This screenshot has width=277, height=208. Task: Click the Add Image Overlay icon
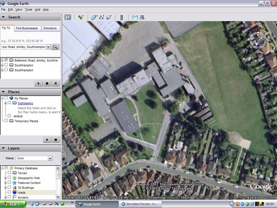coord(108,17)
